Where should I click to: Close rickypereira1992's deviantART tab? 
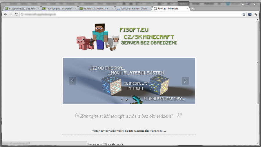tap(39, 8)
